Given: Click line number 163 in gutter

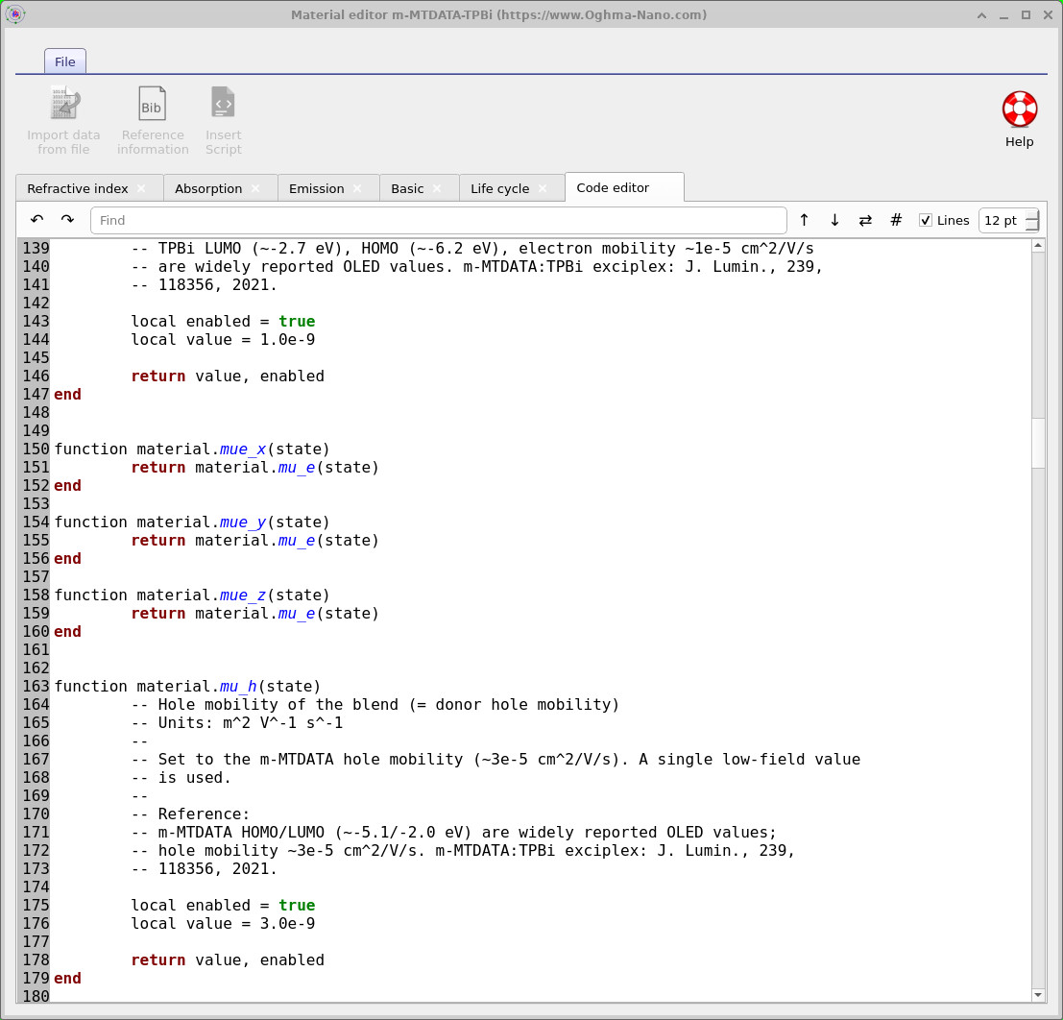Looking at the screenshot, I should pyautogui.click(x=36, y=687).
